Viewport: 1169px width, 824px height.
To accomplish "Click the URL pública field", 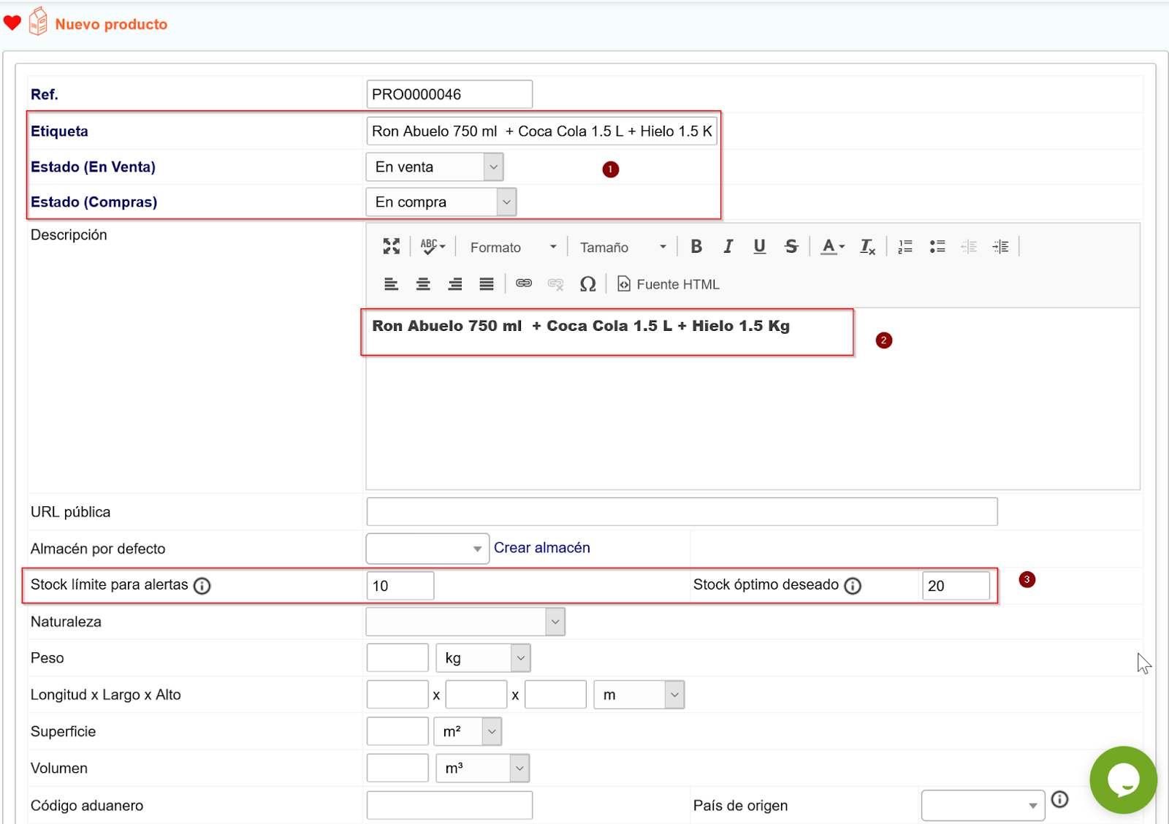I will [682, 511].
